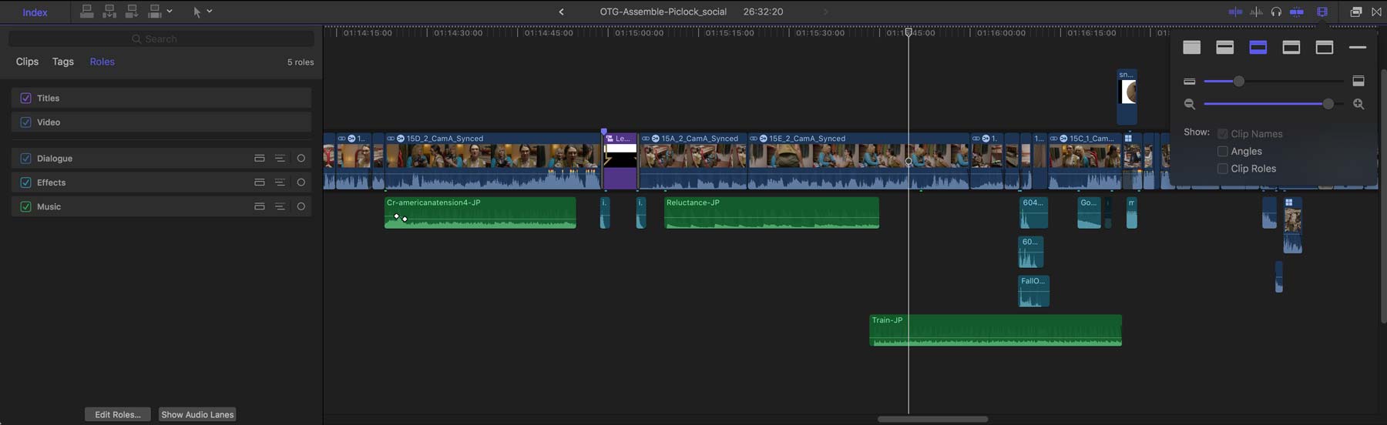Go back in timeline history arrow
The width and height of the screenshot is (1387, 425).
point(561,12)
